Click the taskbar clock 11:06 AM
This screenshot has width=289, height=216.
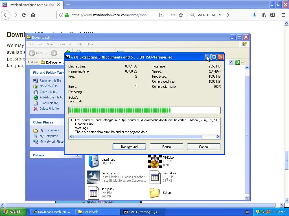pyautogui.click(x=279, y=212)
